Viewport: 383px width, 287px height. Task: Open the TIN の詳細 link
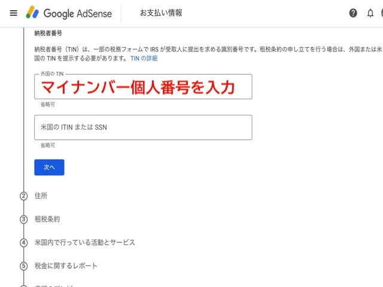pos(144,59)
